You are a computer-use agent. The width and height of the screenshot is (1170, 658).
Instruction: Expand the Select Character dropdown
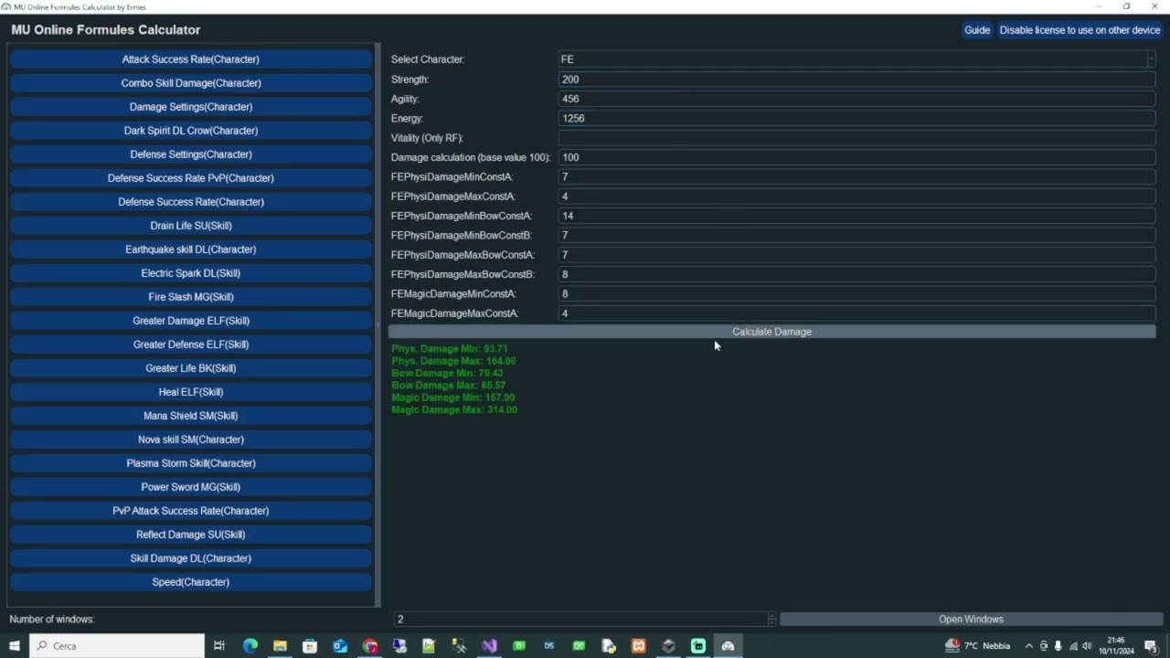coord(1151,59)
